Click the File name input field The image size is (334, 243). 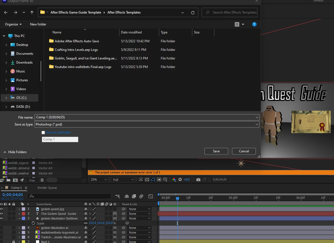[145, 117]
